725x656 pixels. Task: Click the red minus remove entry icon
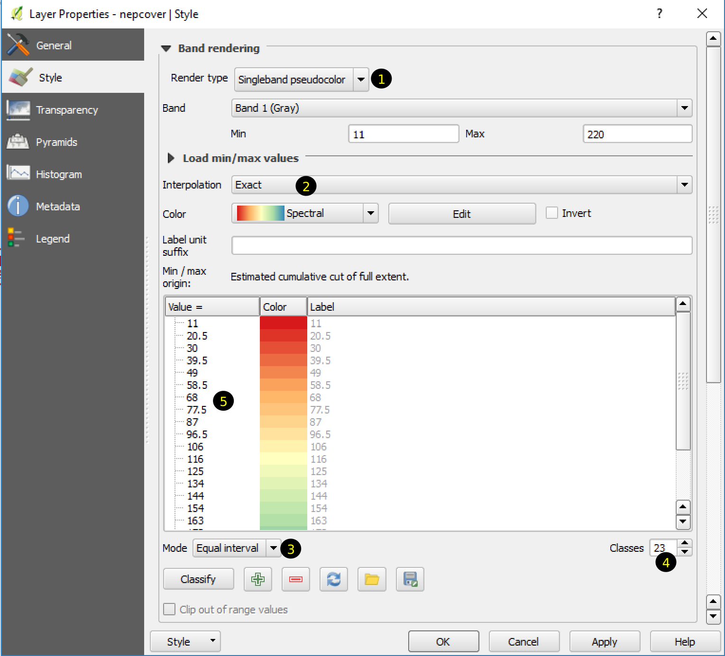(295, 579)
